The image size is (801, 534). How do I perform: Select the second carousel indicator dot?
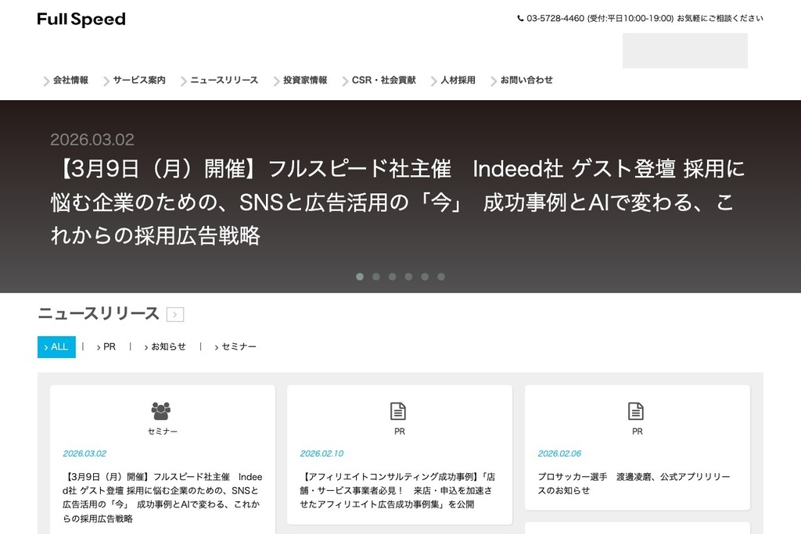click(376, 276)
